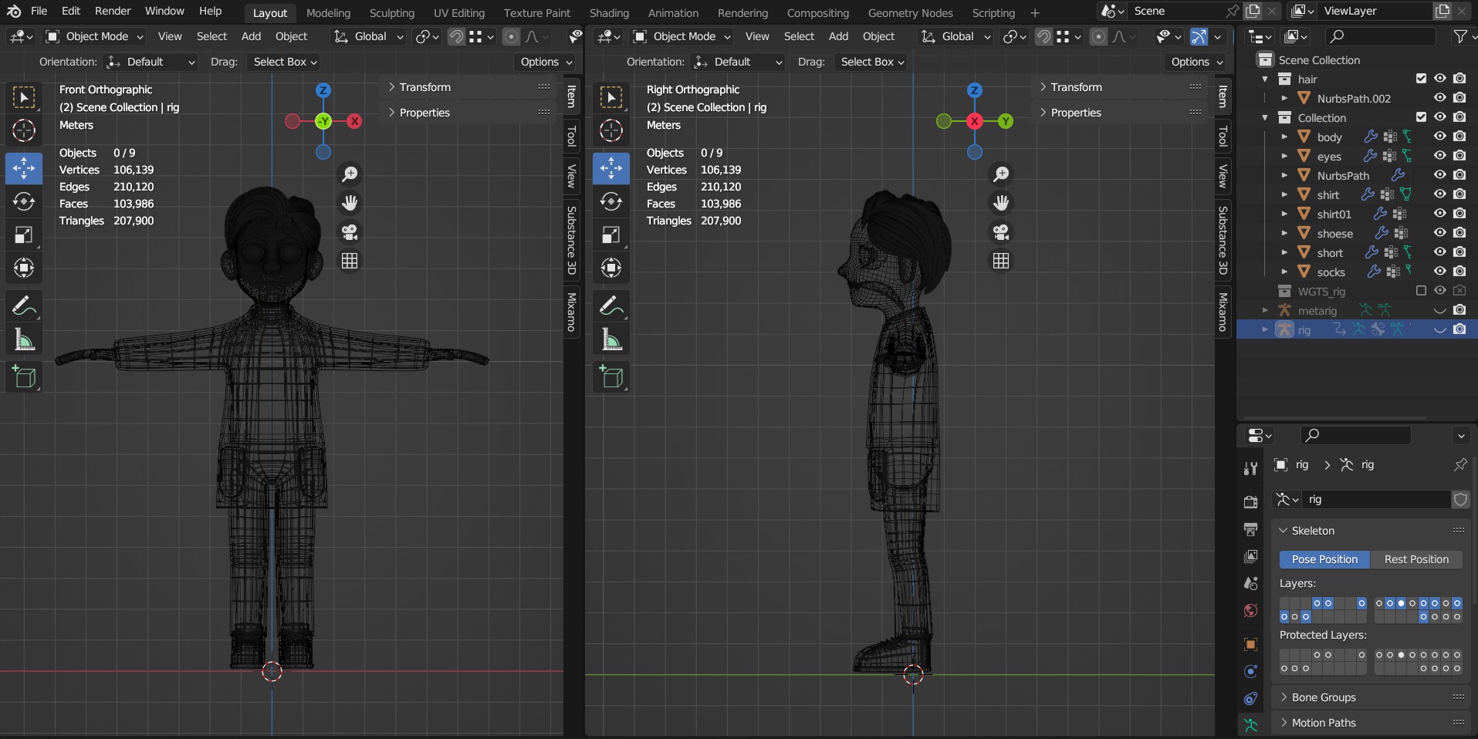Image resolution: width=1478 pixels, height=739 pixels.
Task: Open Tool properties tab in Properties editor
Action: pyautogui.click(x=1250, y=468)
